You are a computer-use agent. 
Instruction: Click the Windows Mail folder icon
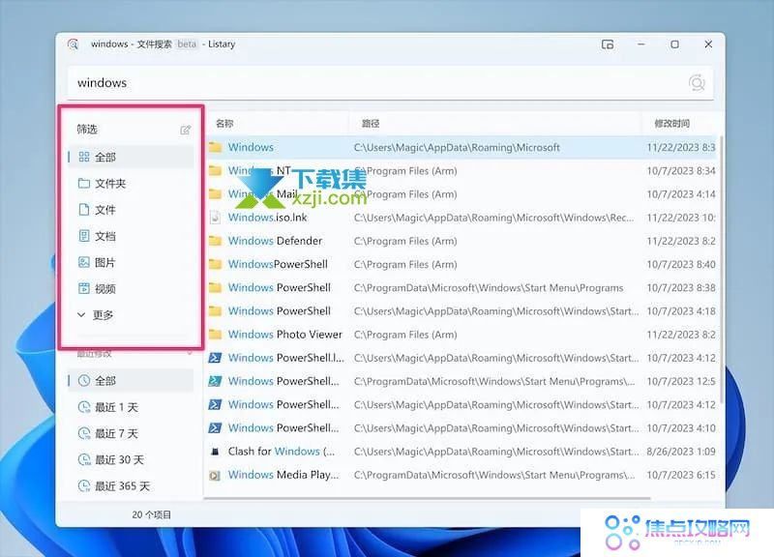pyautogui.click(x=215, y=194)
